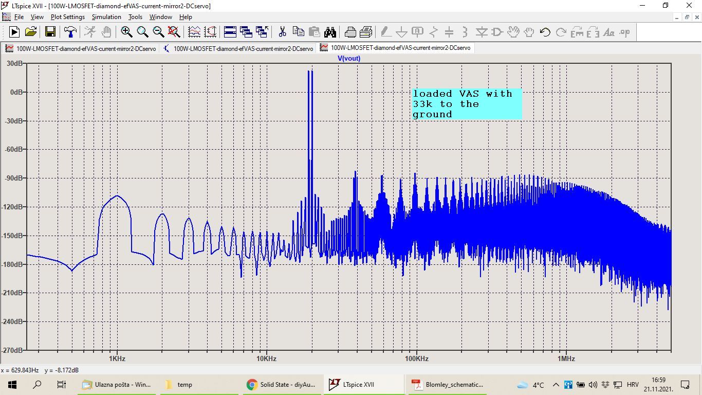Viewport: 702px width, 395px height.
Task: Select the Resistor component icon
Action: [433, 32]
